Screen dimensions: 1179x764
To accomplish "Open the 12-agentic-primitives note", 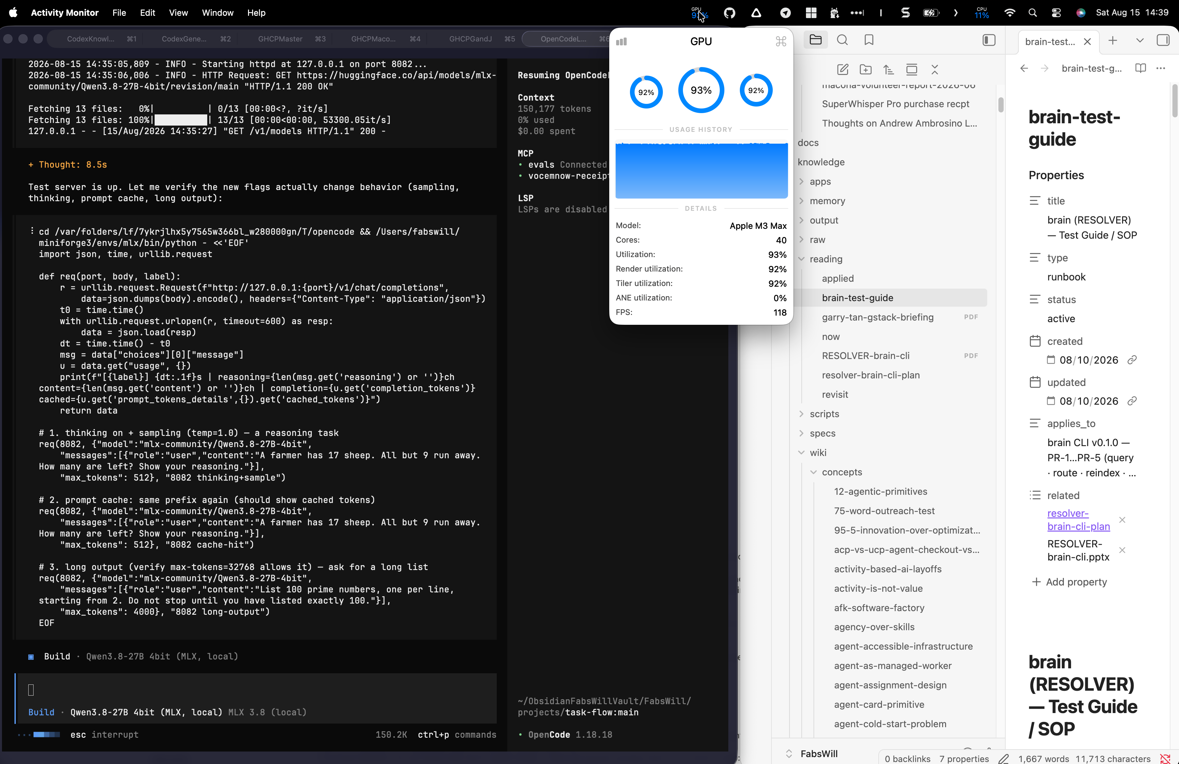I will coord(880,491).
